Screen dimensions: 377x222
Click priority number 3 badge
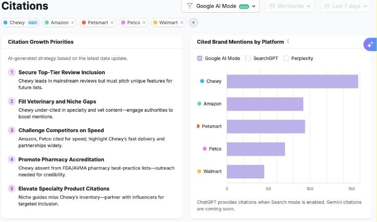(12, 130)
